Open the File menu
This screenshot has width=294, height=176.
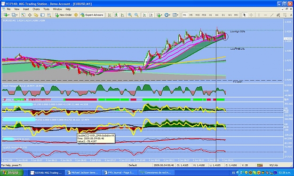pyautogui.click(x=8, y=9)
